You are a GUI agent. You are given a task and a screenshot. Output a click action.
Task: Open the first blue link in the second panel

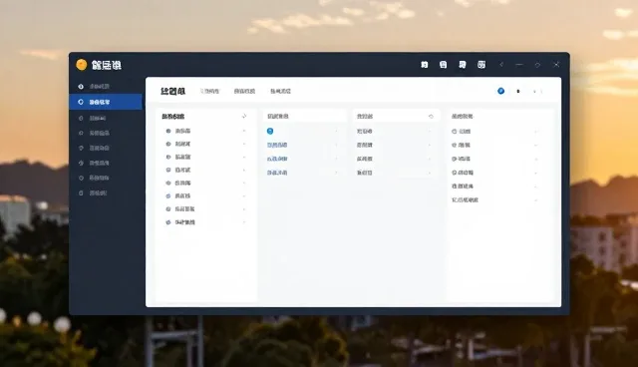click(x=277, y=145)
